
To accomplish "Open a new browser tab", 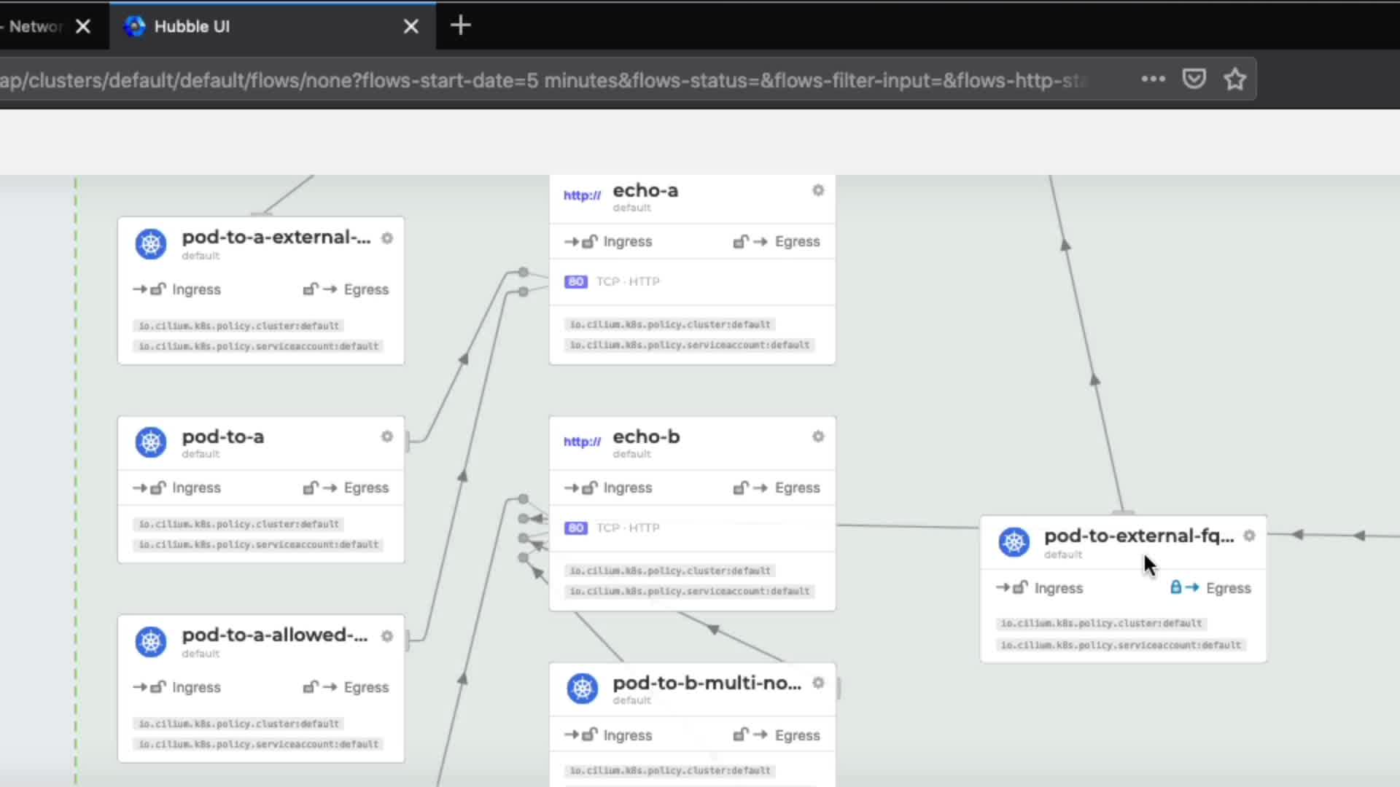I will tap(460, 26).
